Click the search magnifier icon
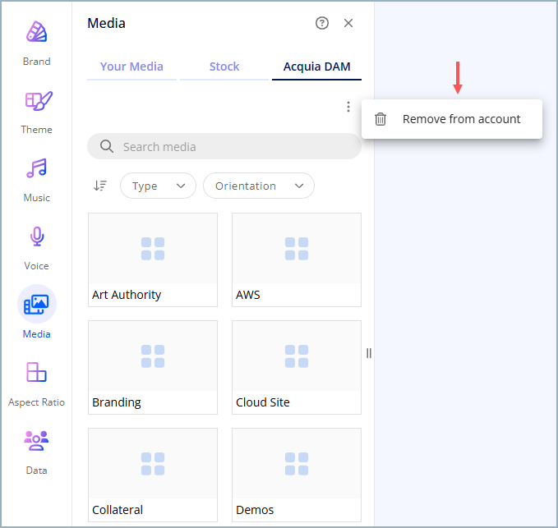 tap(106, 146)
